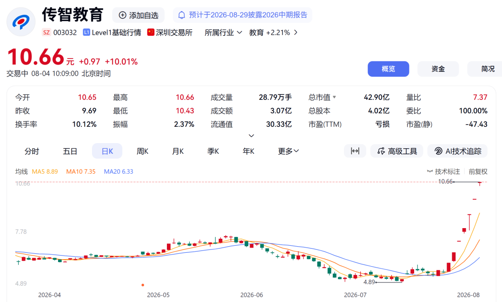502x302 pixels.
Task: Add stock via 添加自选 button
Action: tap(139, 15)
